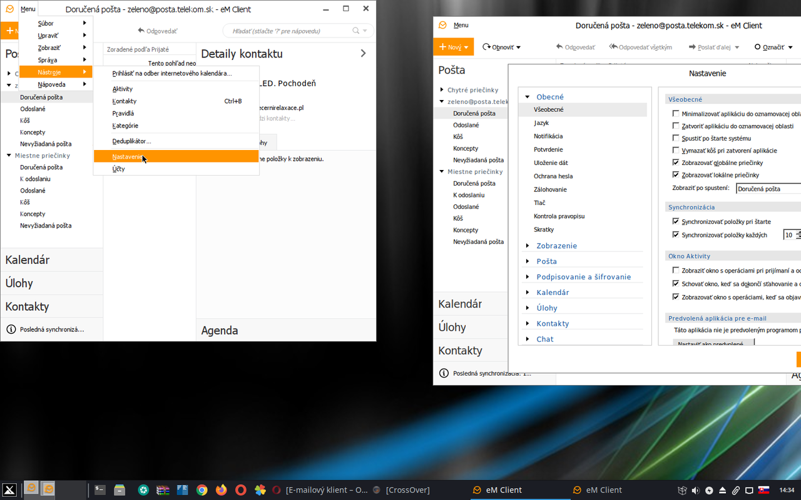Open the start menu X icon
801x500 pixels.
pos(9,490)
